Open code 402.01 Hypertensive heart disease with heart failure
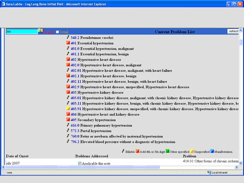 tap(76, 70)
